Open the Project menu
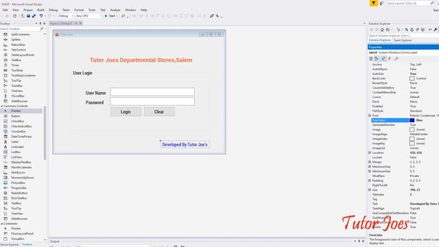The image size is (439, 247). click(27, 10)
